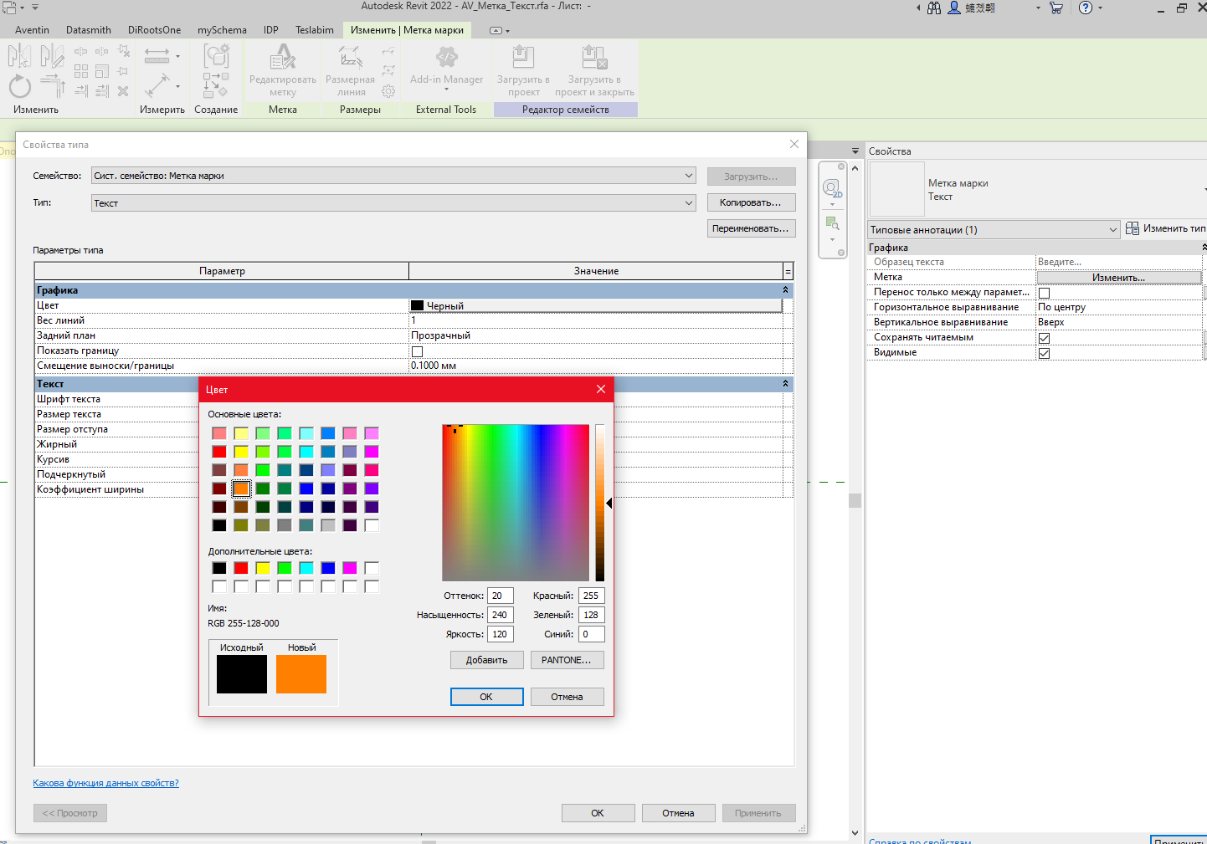Click Load into Project and Close icon
1207x844 pixels.
594,58
